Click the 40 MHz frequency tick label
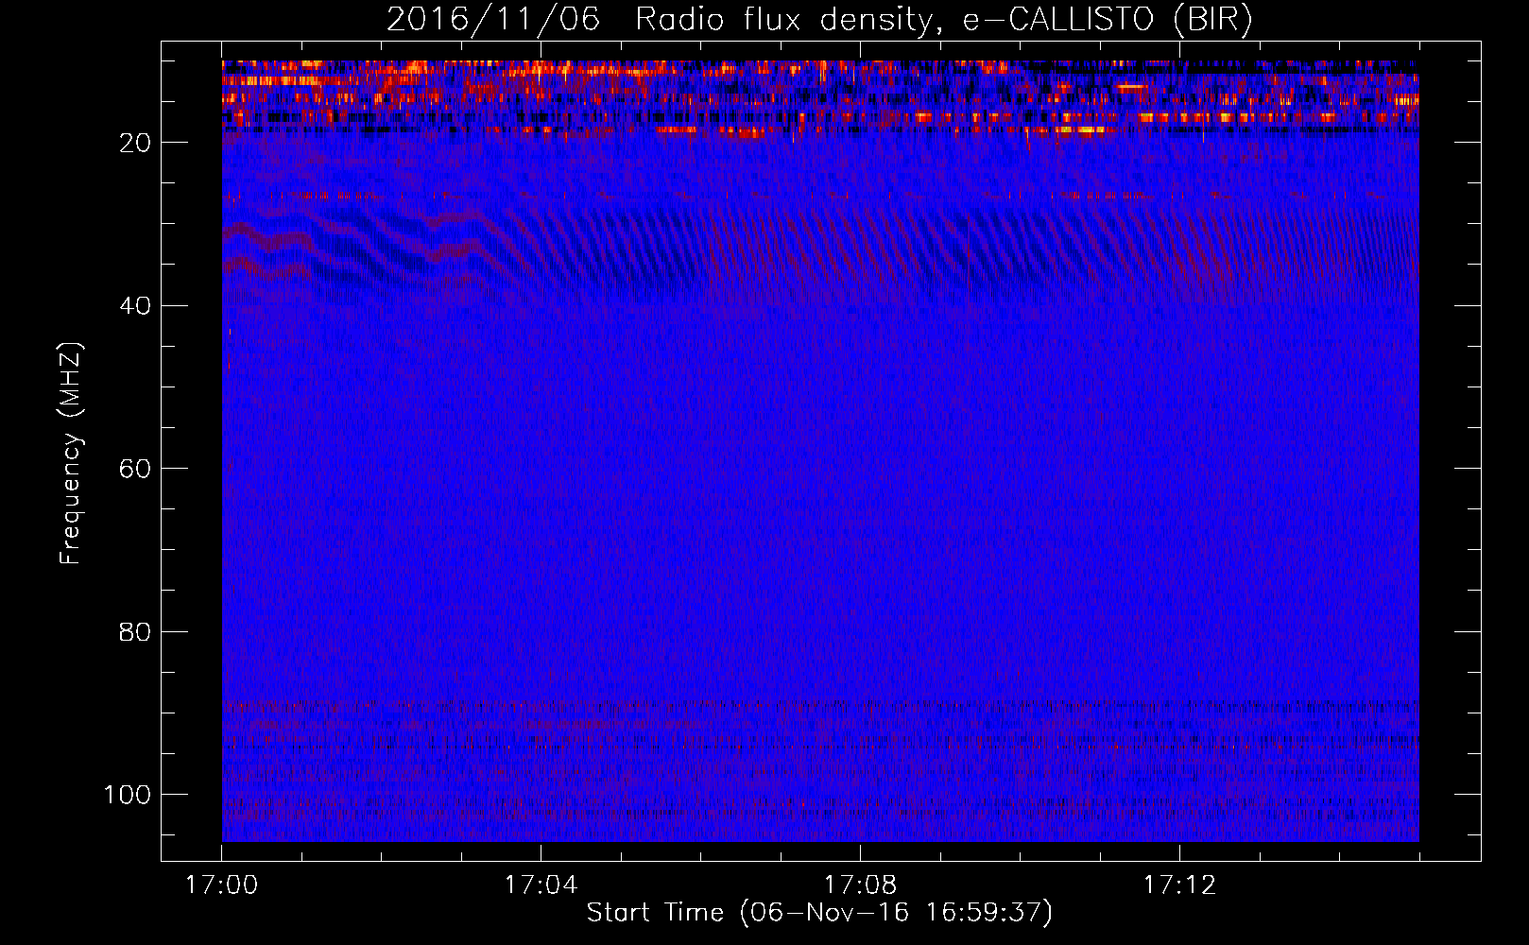The image size is (1529, 945). tap(136, 306)
